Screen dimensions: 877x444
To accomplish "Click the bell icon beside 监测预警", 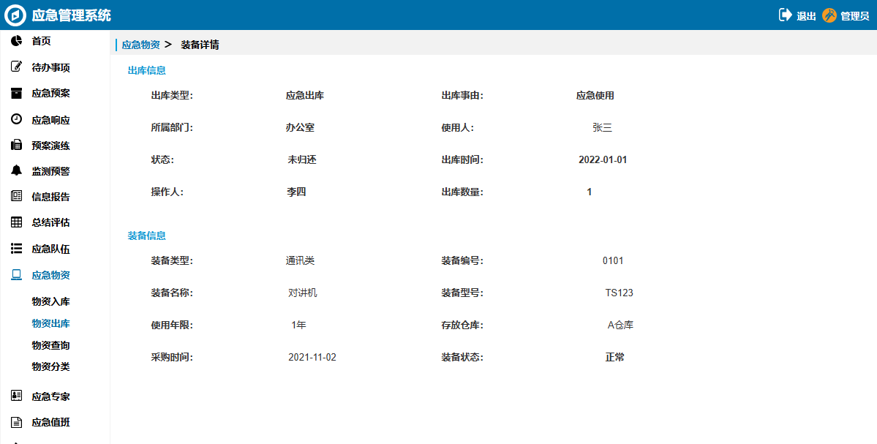I will (16, 171).
